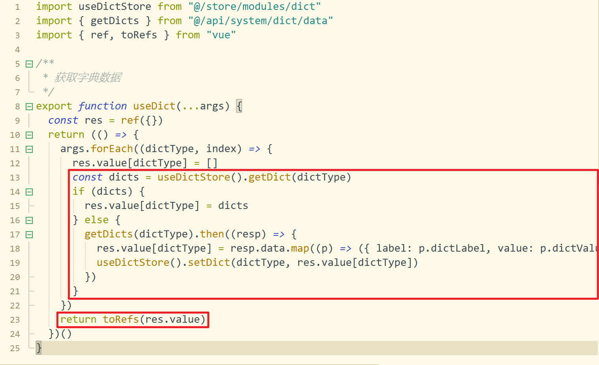
Task: Click the forEach method on line 11
Action: click(x=112, y=149)
